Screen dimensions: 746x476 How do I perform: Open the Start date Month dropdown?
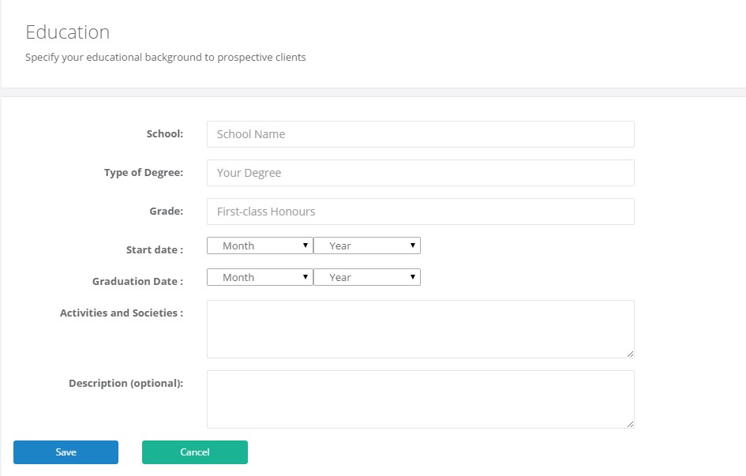[260, 245]
